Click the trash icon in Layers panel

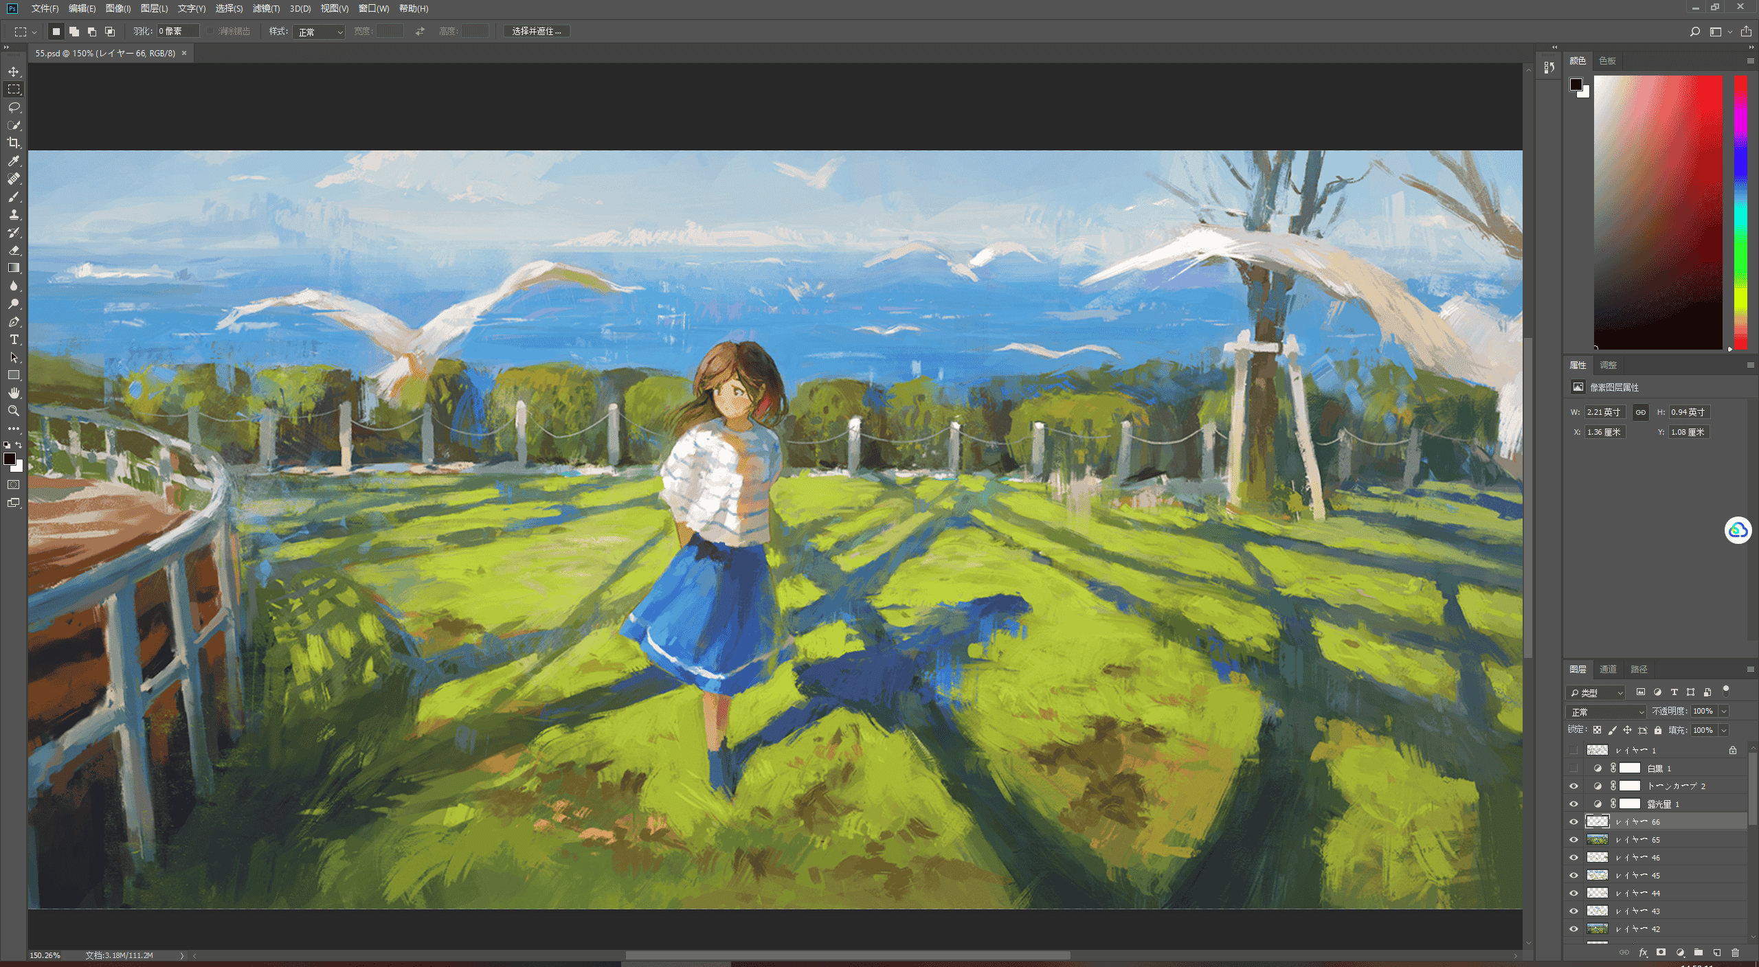1735,953
